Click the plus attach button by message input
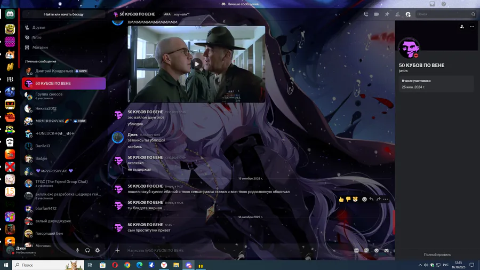The height and width of the screenshot is (270, 480). 117,250
